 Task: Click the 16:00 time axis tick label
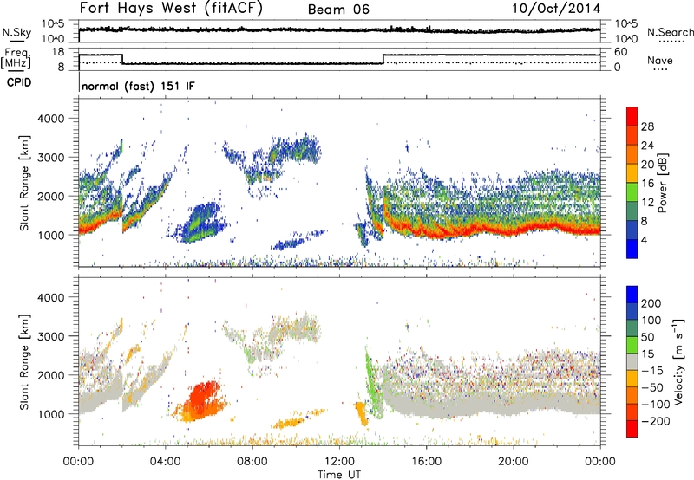(x=426, y=462)
